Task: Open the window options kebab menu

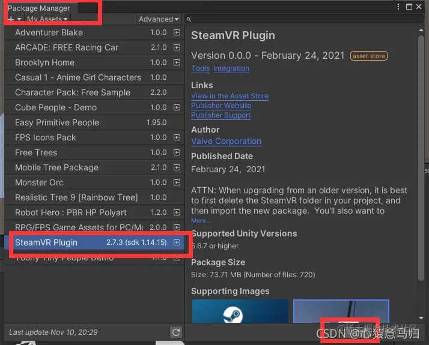Action: point(398,7)
